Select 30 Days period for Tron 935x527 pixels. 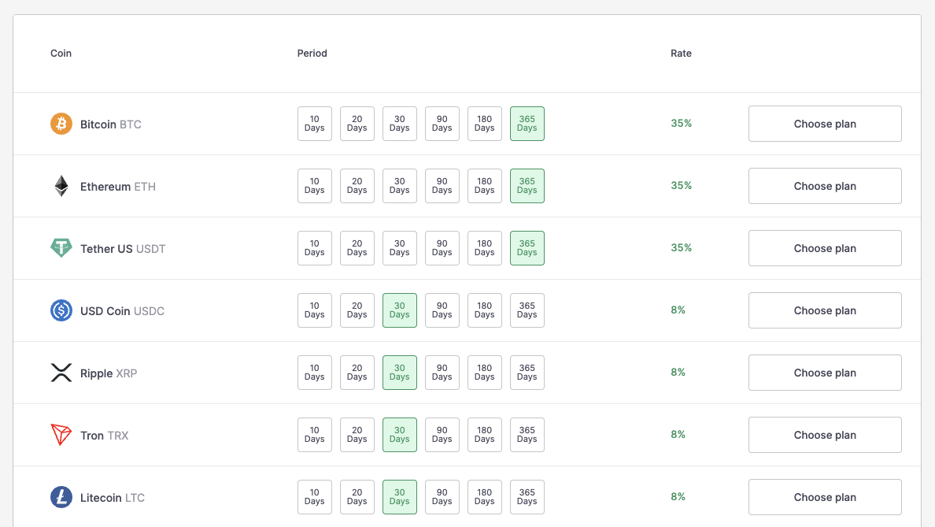400,435
